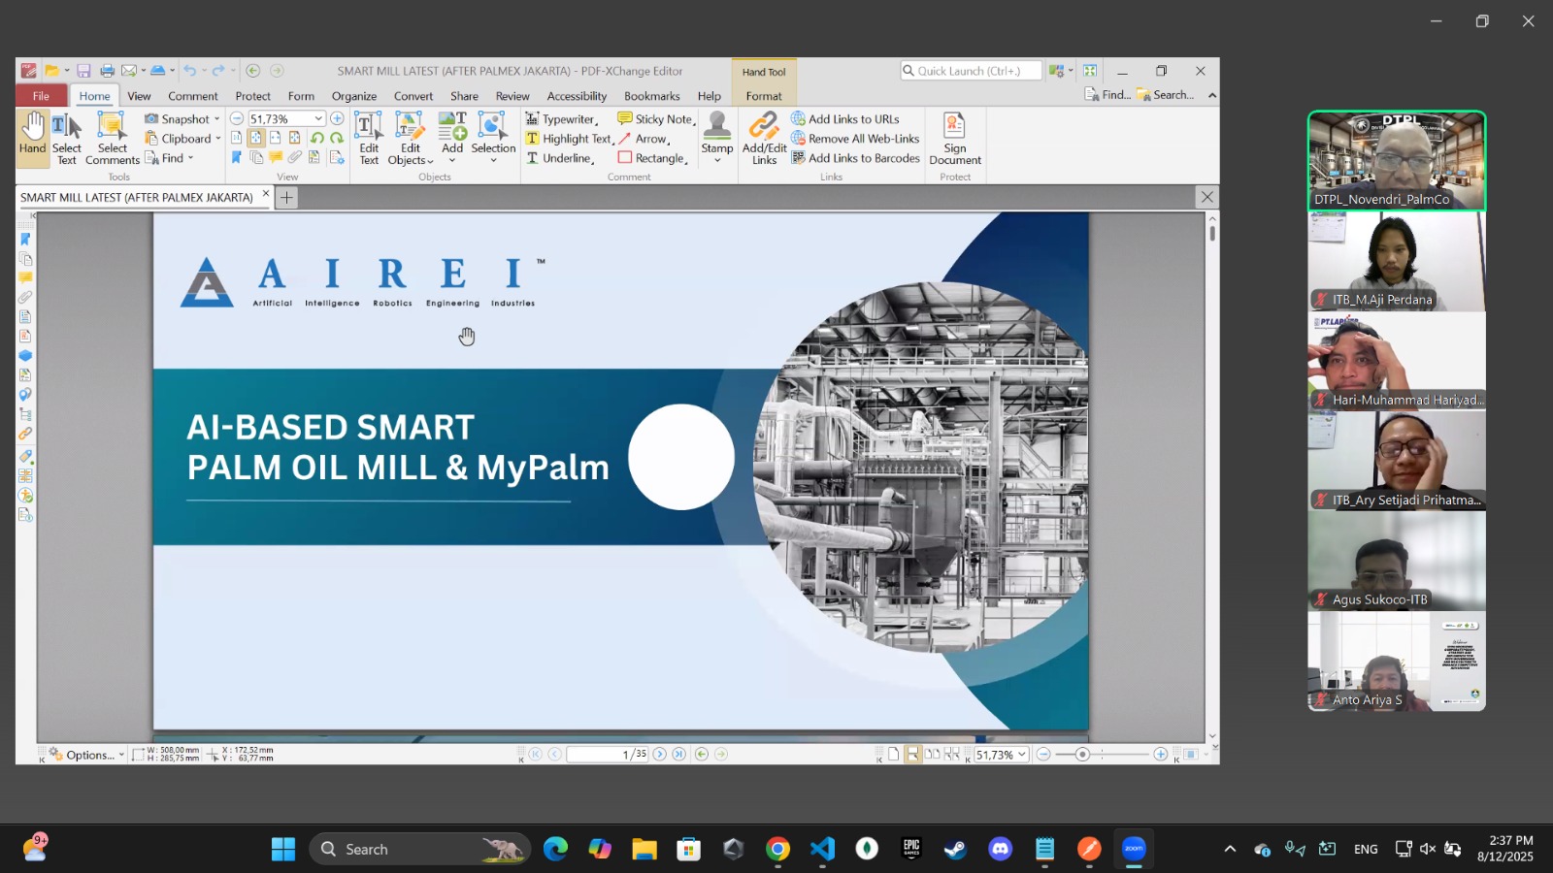This screenshot has height=873, width=1553.
Task: Click the Search... button at top right
Action: 1166,94
